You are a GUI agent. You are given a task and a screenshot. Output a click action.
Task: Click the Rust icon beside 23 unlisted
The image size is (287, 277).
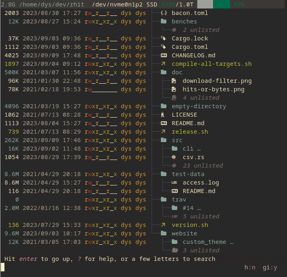pyautogui.click(x=174, y=166)
